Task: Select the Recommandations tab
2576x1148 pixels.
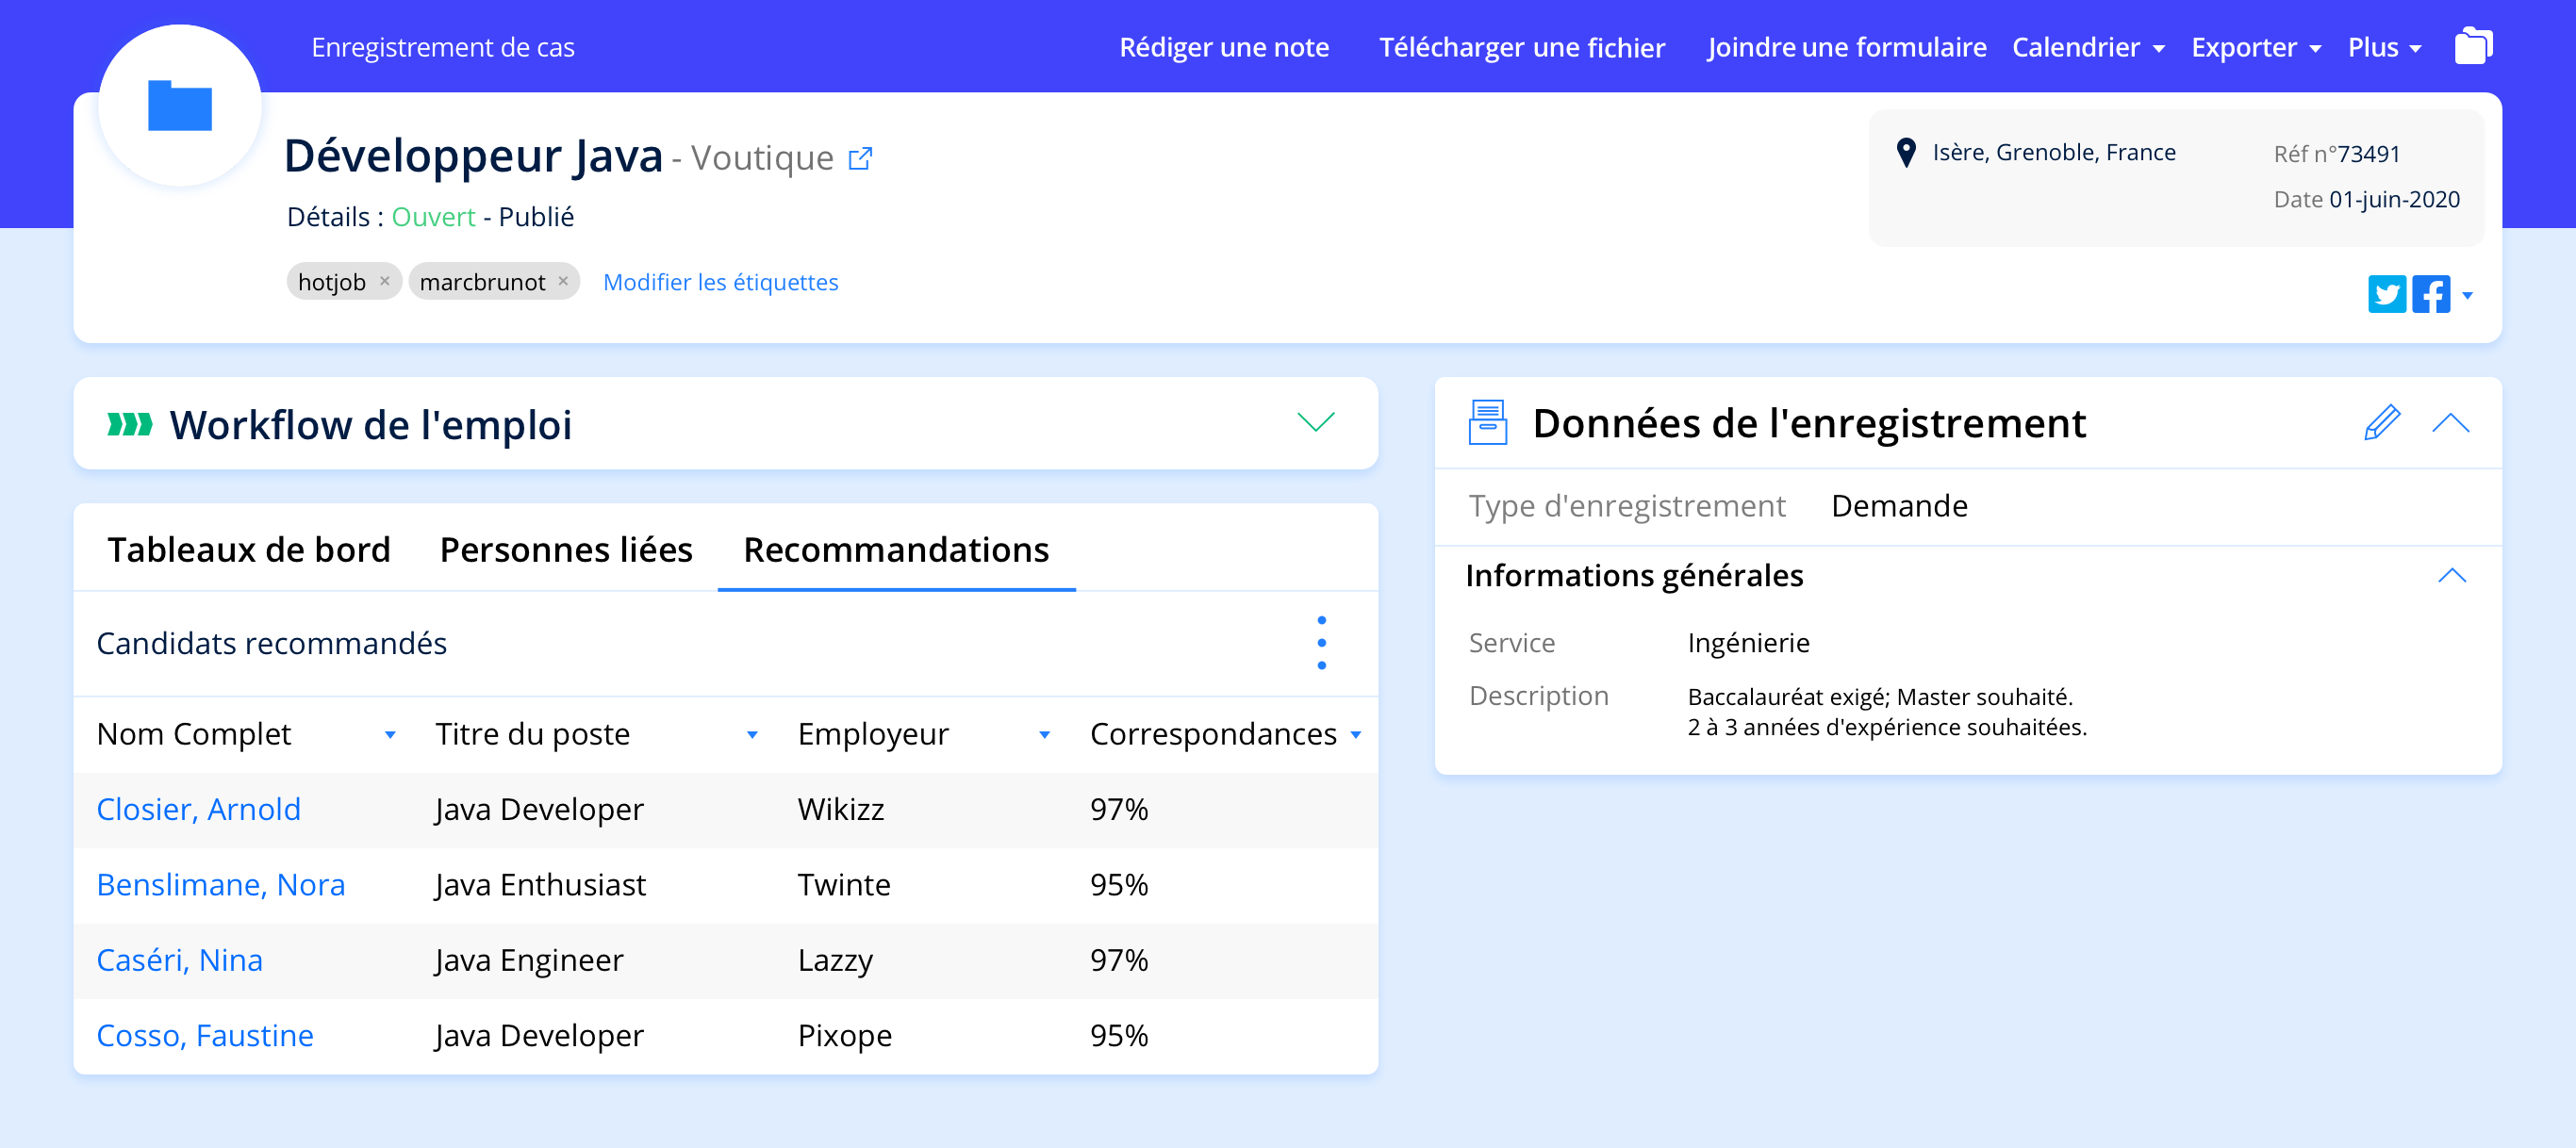Action: click(896, 549)
